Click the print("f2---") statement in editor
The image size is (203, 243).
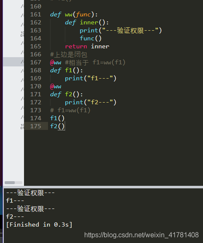point(91,102)
